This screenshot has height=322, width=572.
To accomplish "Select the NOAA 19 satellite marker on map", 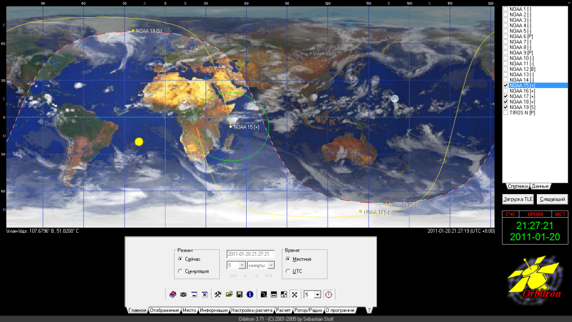I will pos(133,30).
